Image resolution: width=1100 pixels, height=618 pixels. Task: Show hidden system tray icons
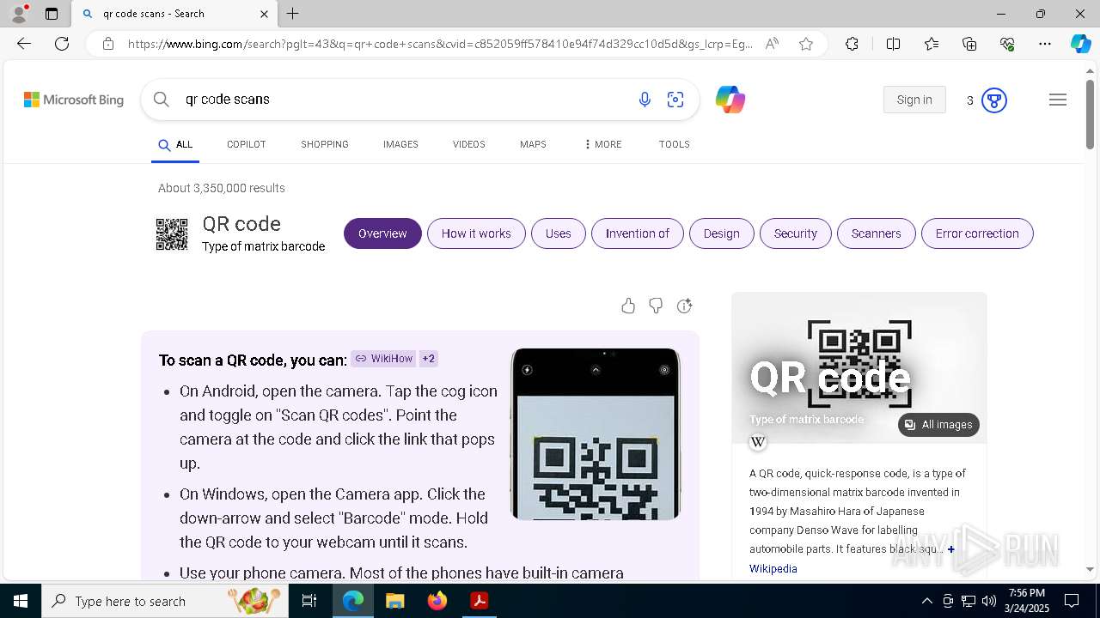coord(926,601)
